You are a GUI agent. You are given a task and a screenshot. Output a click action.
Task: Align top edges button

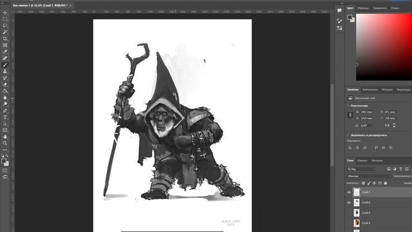[376, 148]
